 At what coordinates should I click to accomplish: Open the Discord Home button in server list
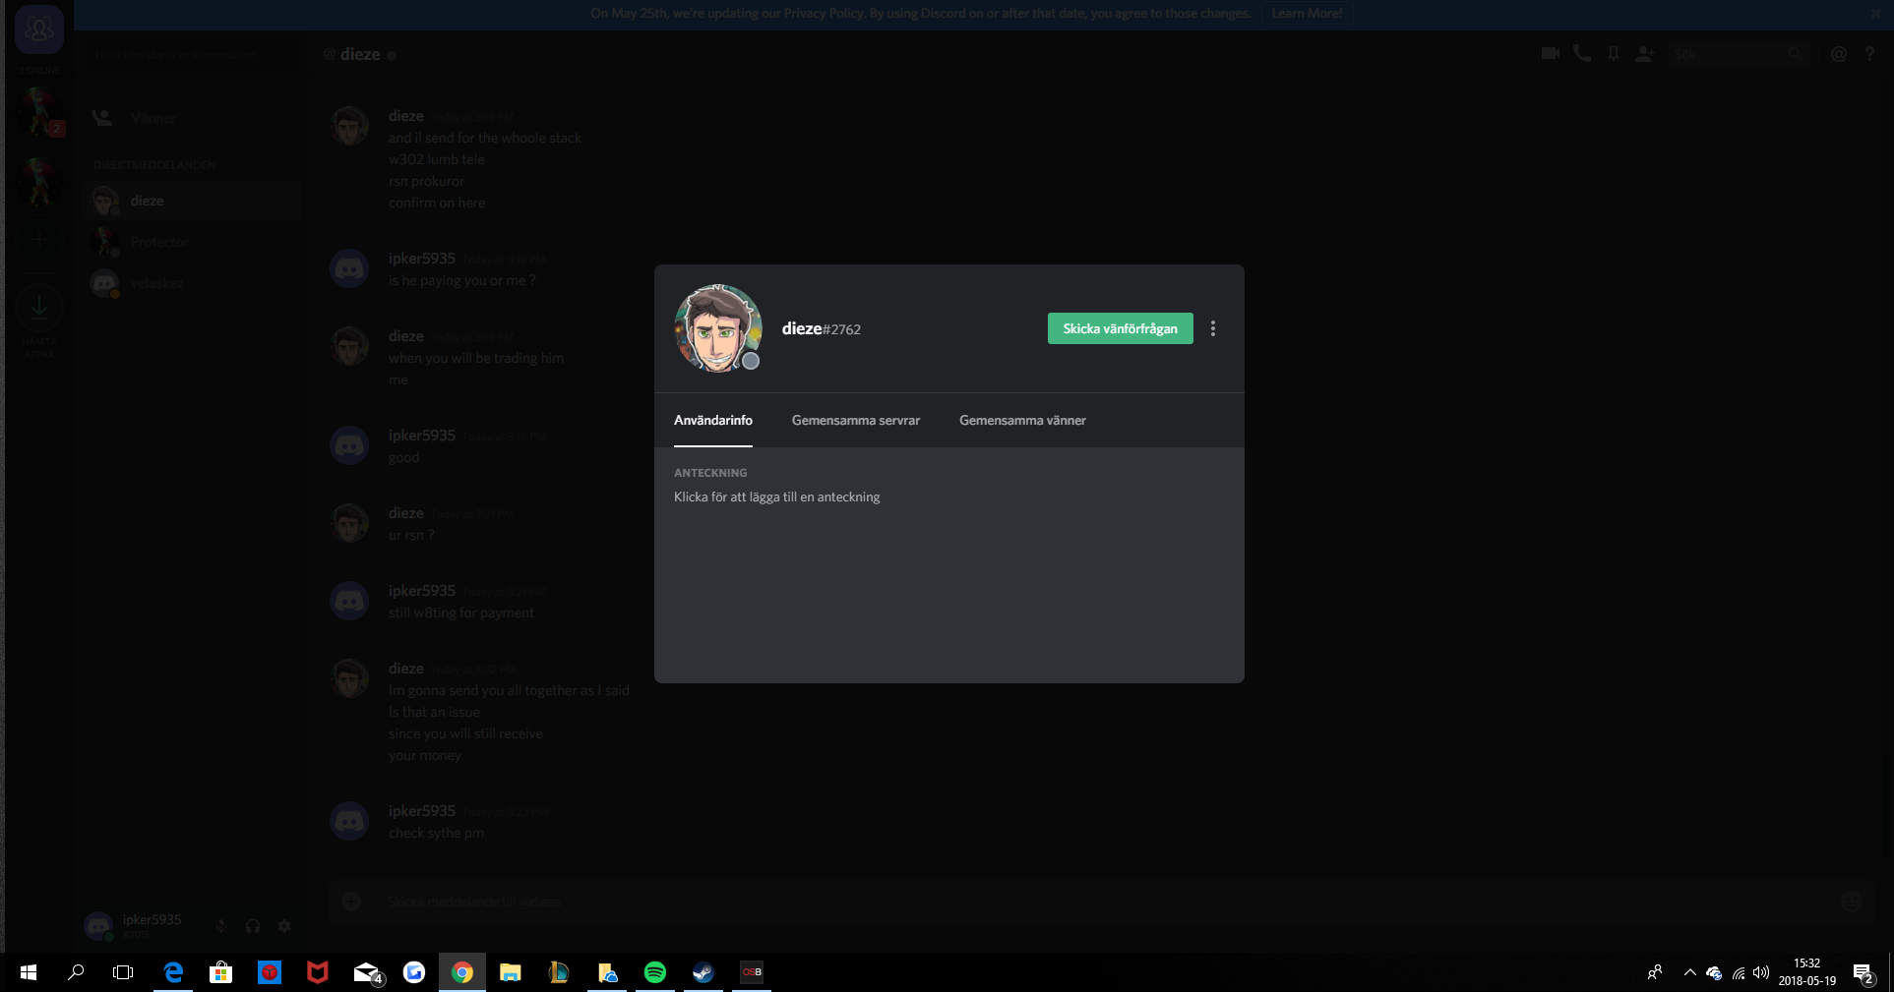pos(39,29)
